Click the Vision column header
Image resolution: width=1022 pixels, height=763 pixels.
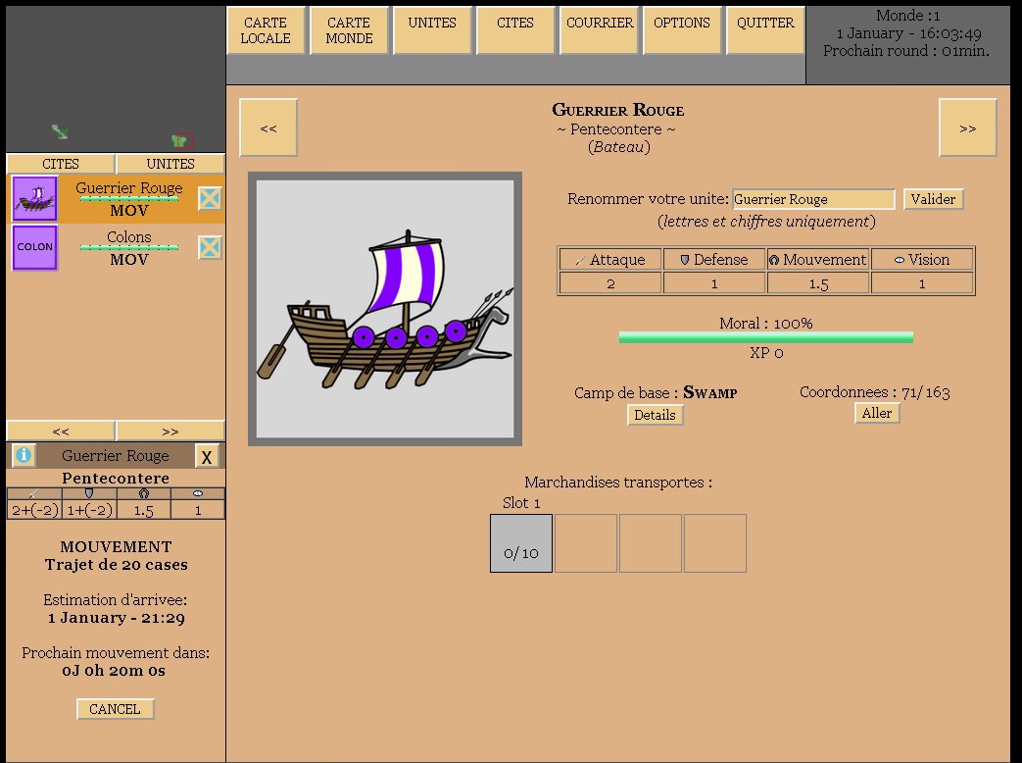tap(922, 260)
